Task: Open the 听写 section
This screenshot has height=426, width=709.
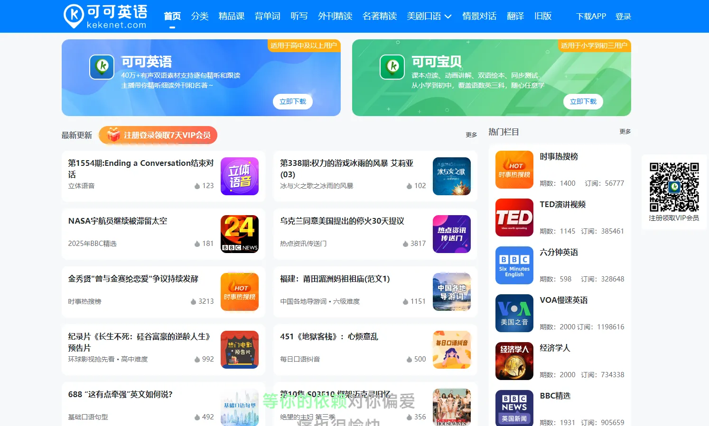Action: pos(299,16)
